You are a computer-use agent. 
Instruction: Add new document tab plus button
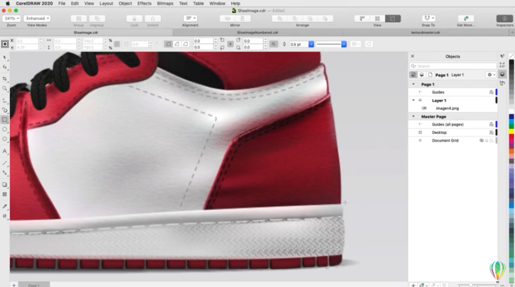[x=512, y=32]
